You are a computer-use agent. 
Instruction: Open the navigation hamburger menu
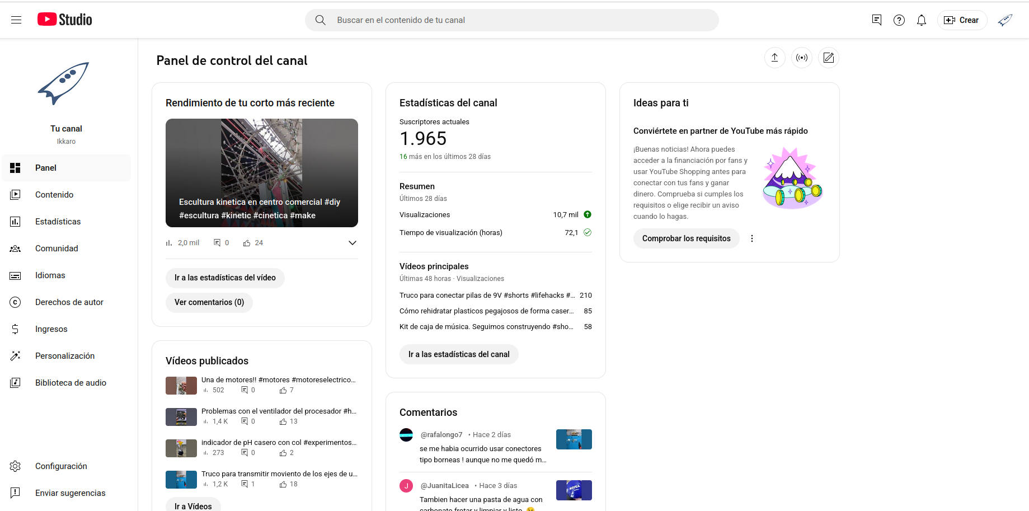16,20
